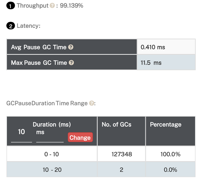The height and width of the screenshot is (192, 202).
Task: Show help for GCPauseDuration Time Range
Action: point(91,103)
